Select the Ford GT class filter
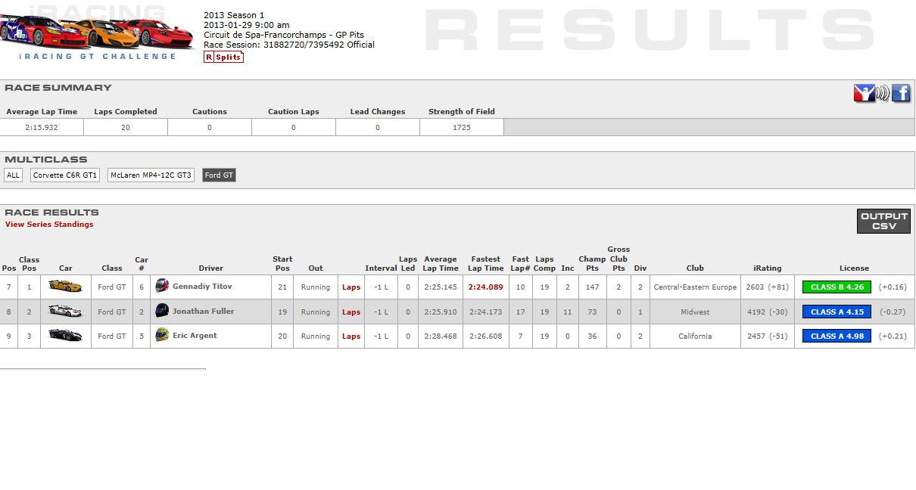 tap(219, 175)
